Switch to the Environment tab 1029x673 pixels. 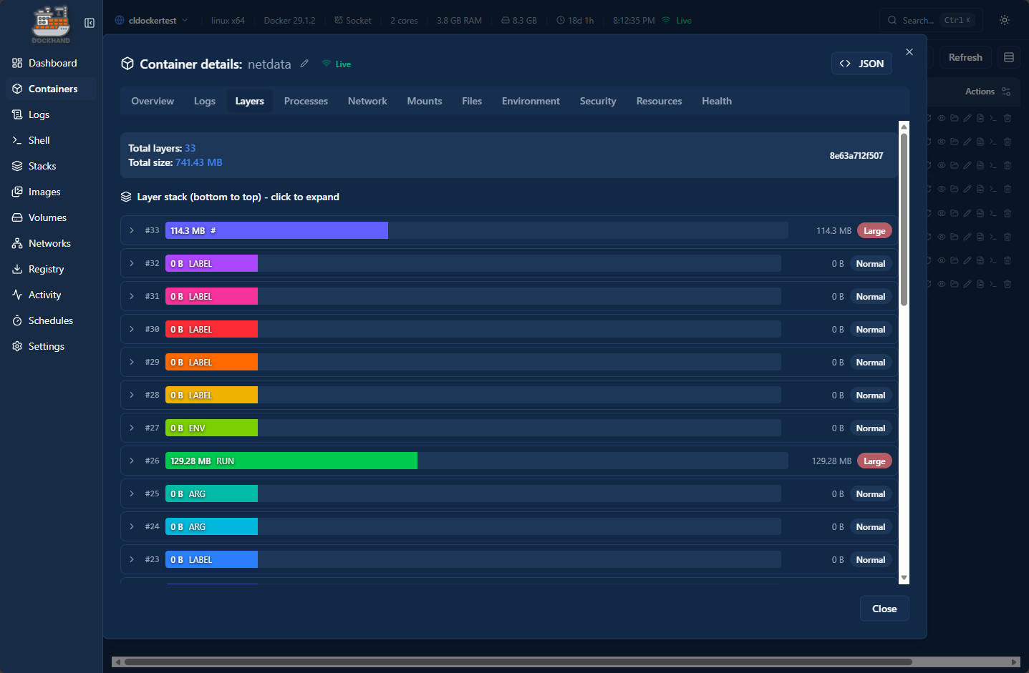coord(531,101)
